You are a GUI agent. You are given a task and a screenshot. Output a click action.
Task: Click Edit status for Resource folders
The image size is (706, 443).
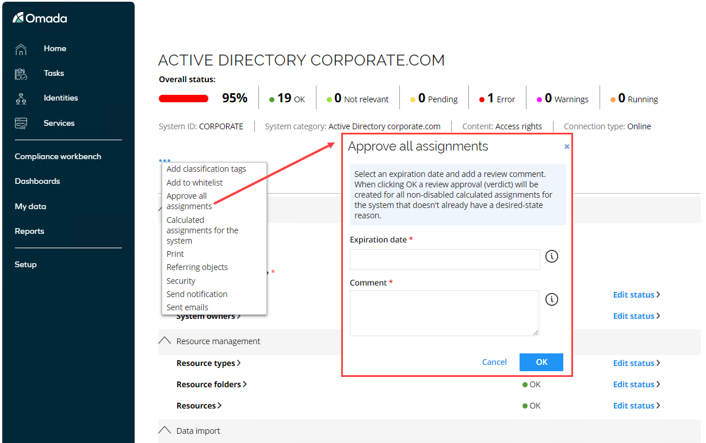pyautogui.click(x=636, y=384)
